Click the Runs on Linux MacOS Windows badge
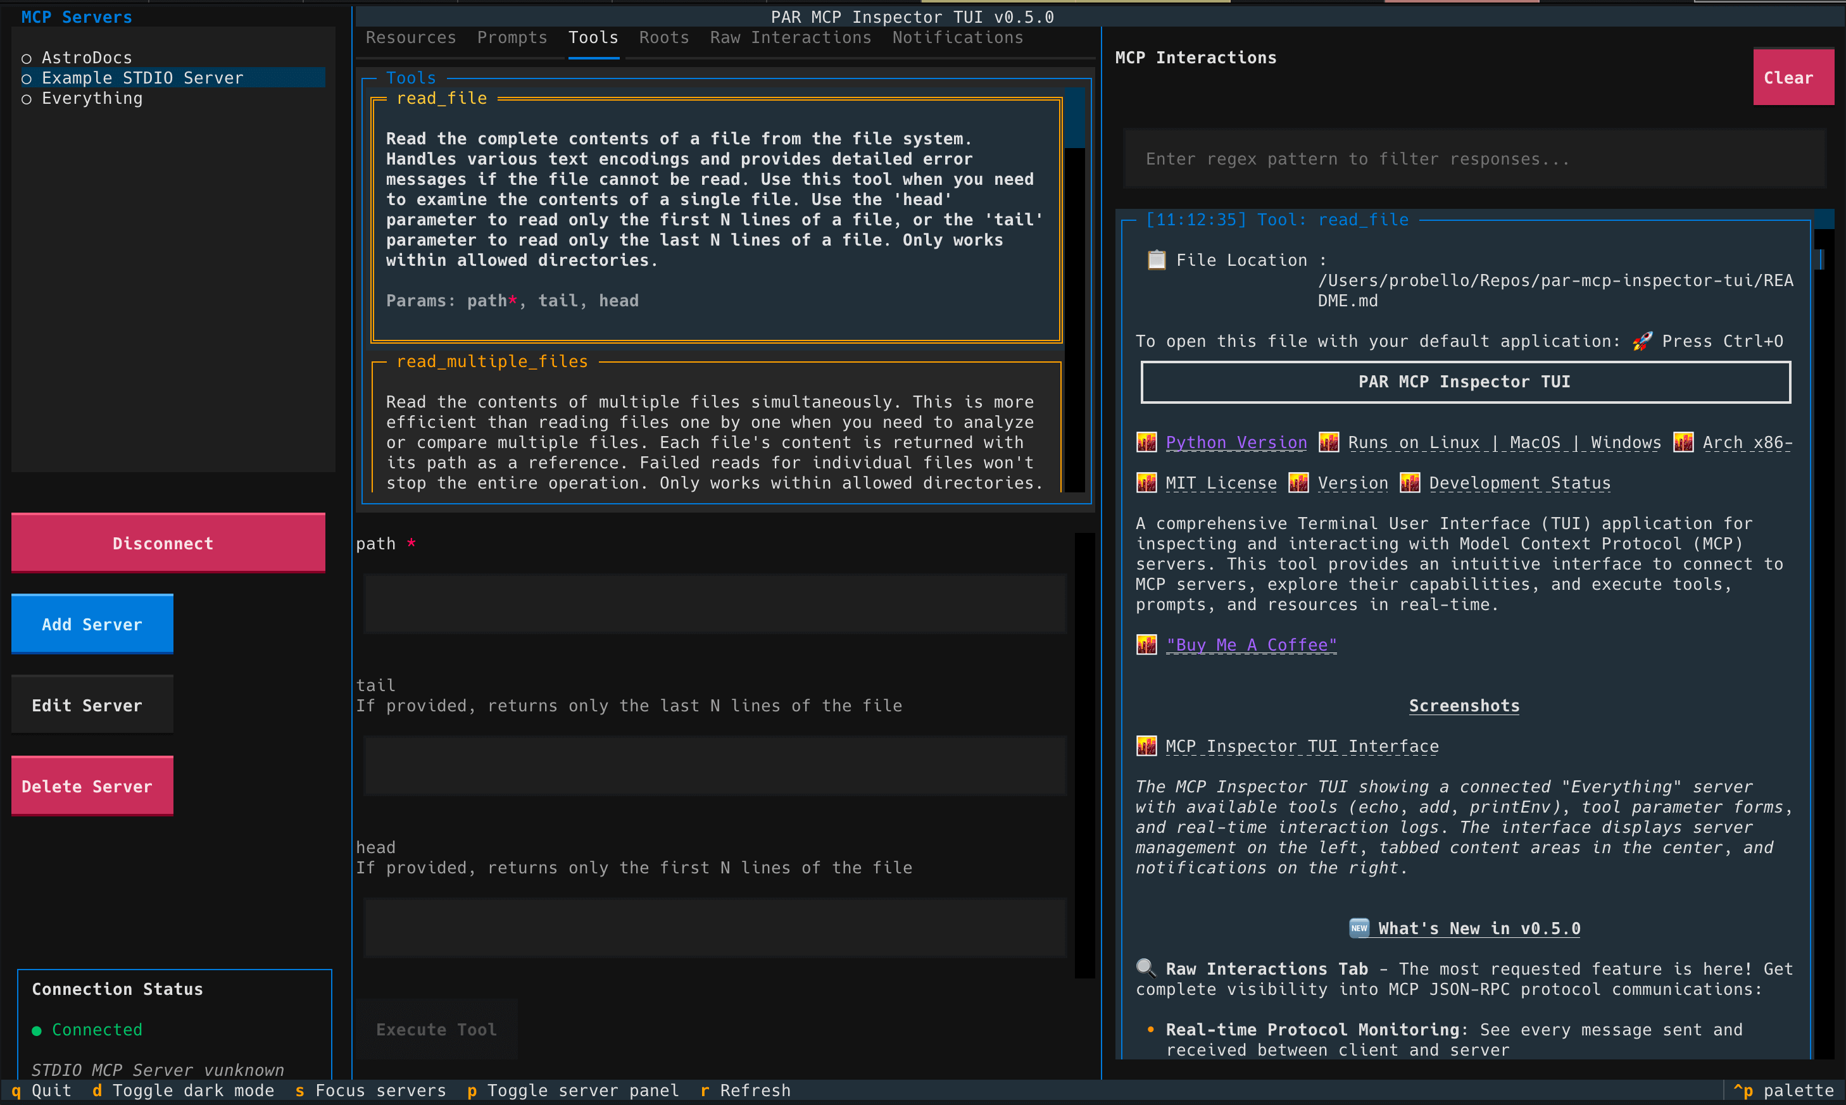 1504,442
